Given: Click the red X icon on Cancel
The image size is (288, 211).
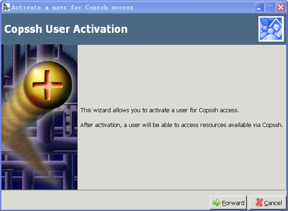Looking at the screenshot, I should point(259,202).
